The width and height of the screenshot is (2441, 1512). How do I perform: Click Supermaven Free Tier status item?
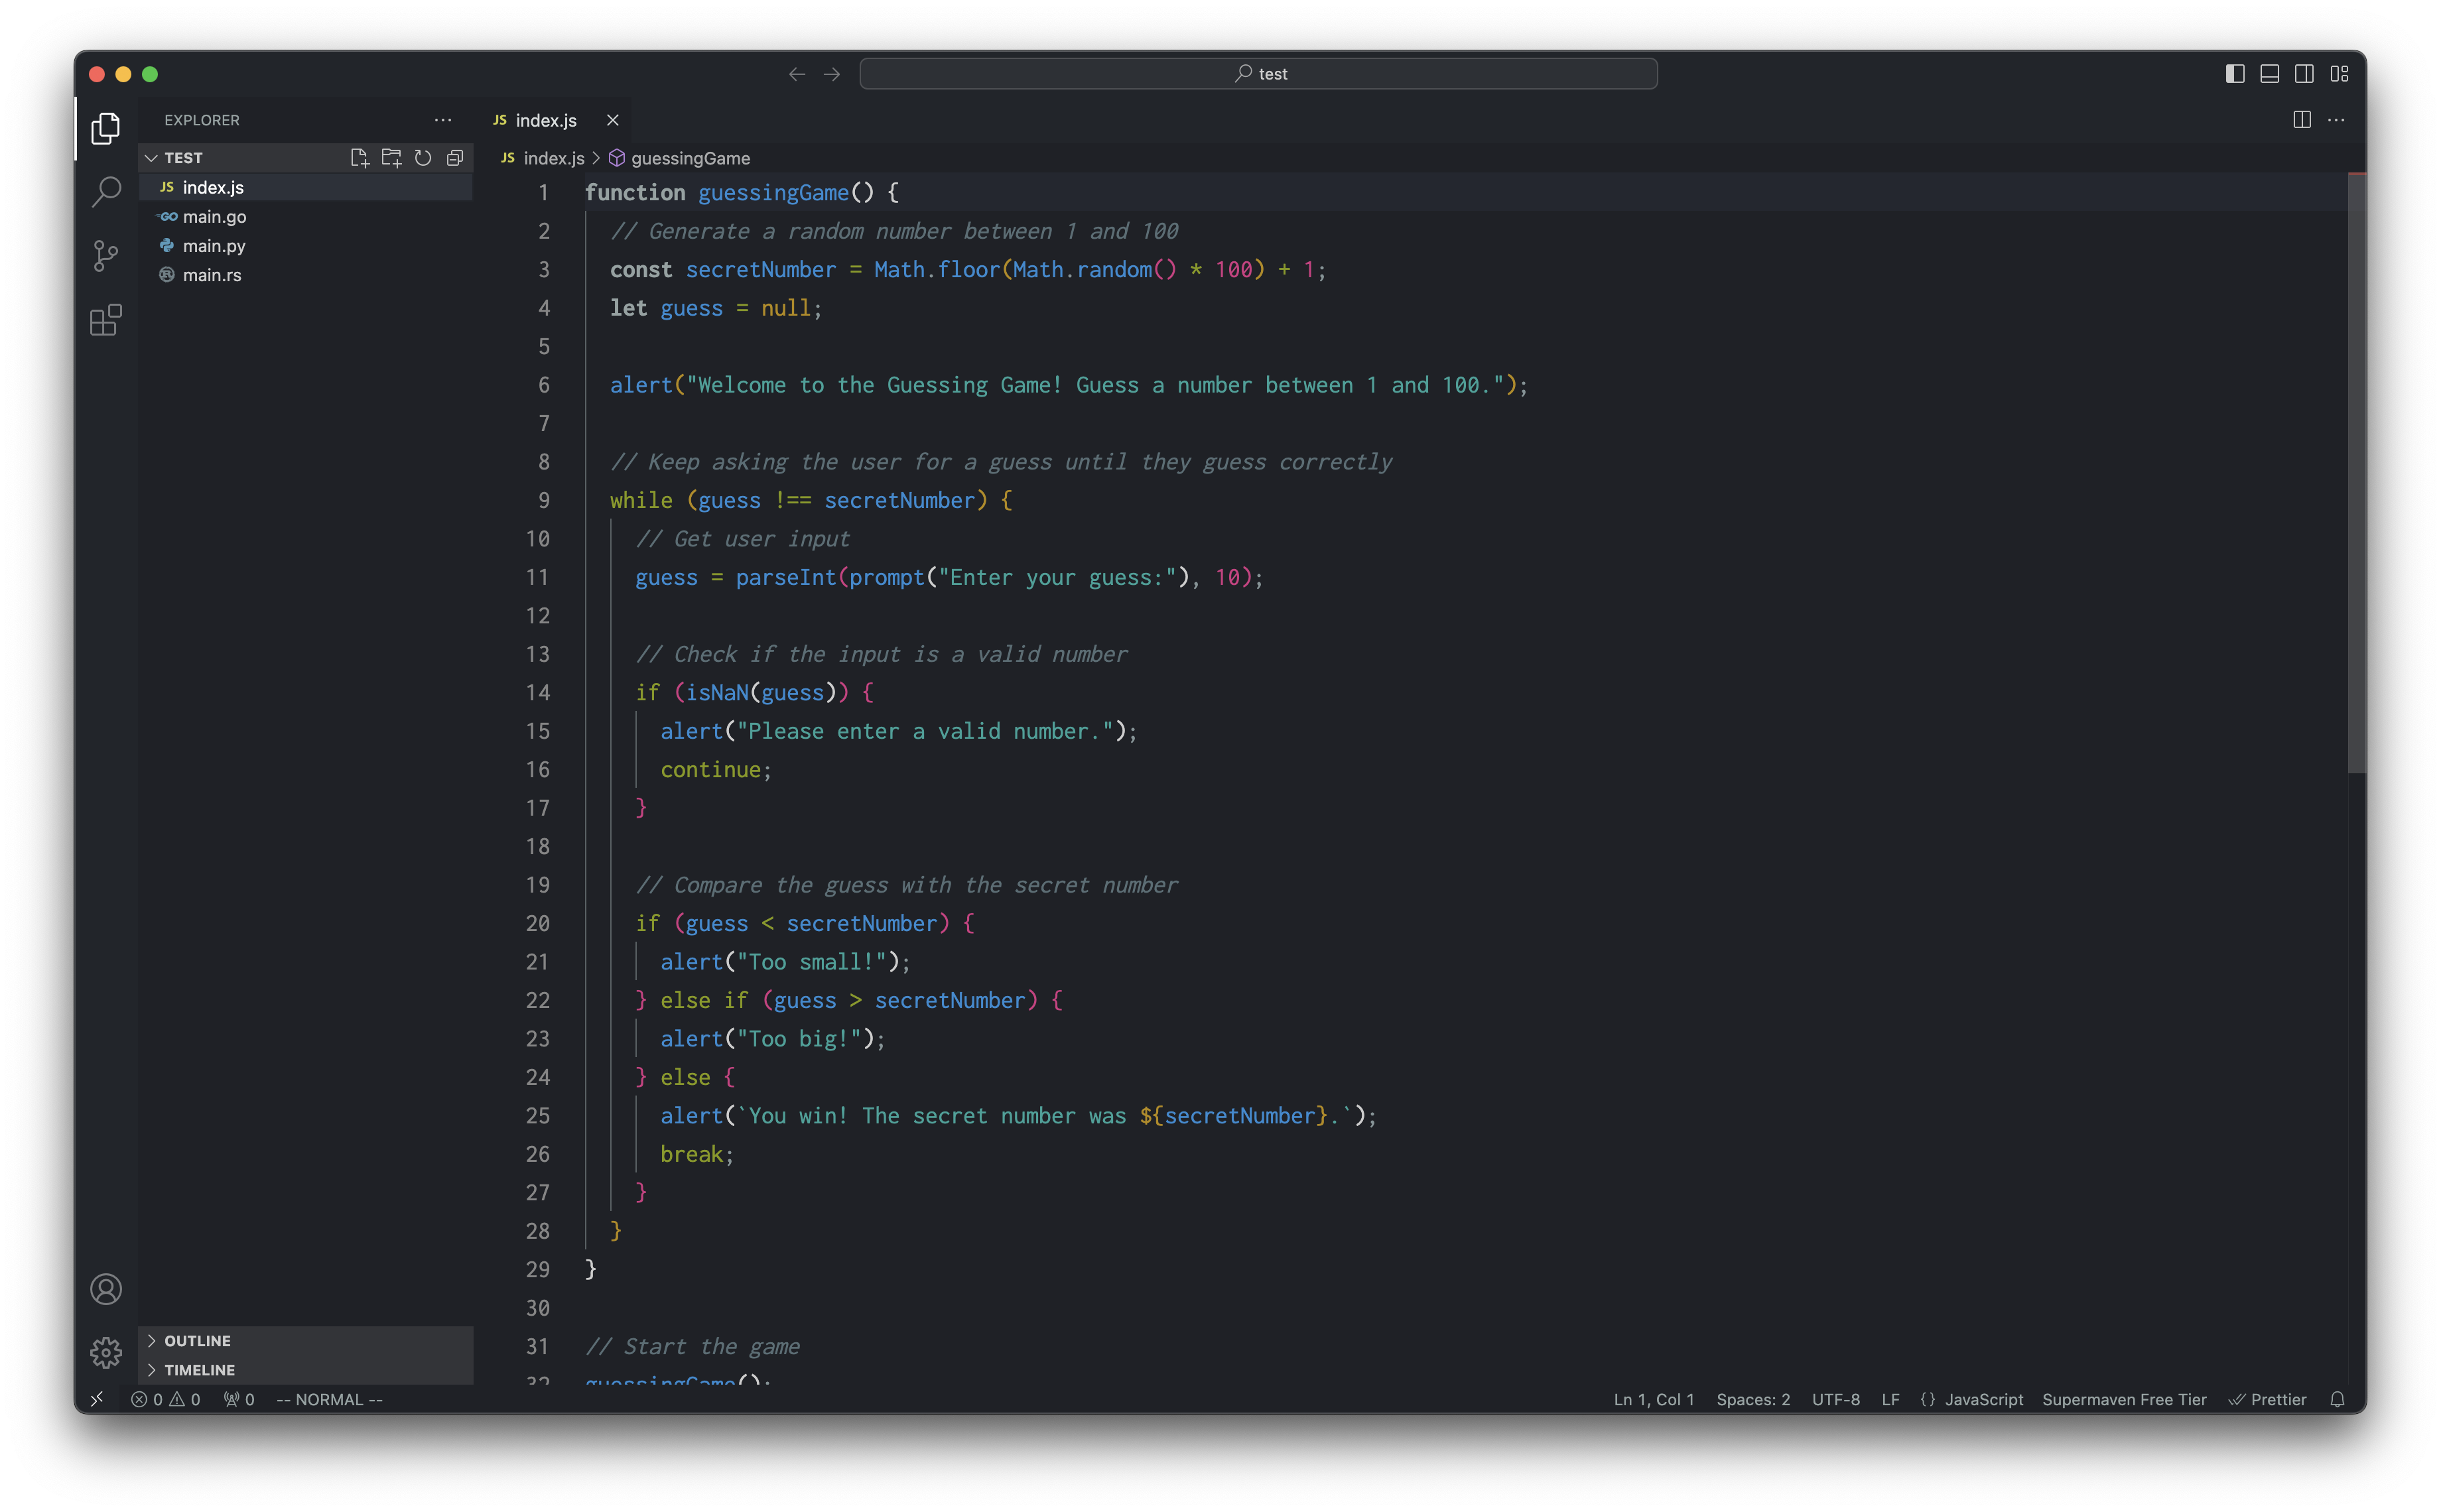click(x=2124, y=1399)
